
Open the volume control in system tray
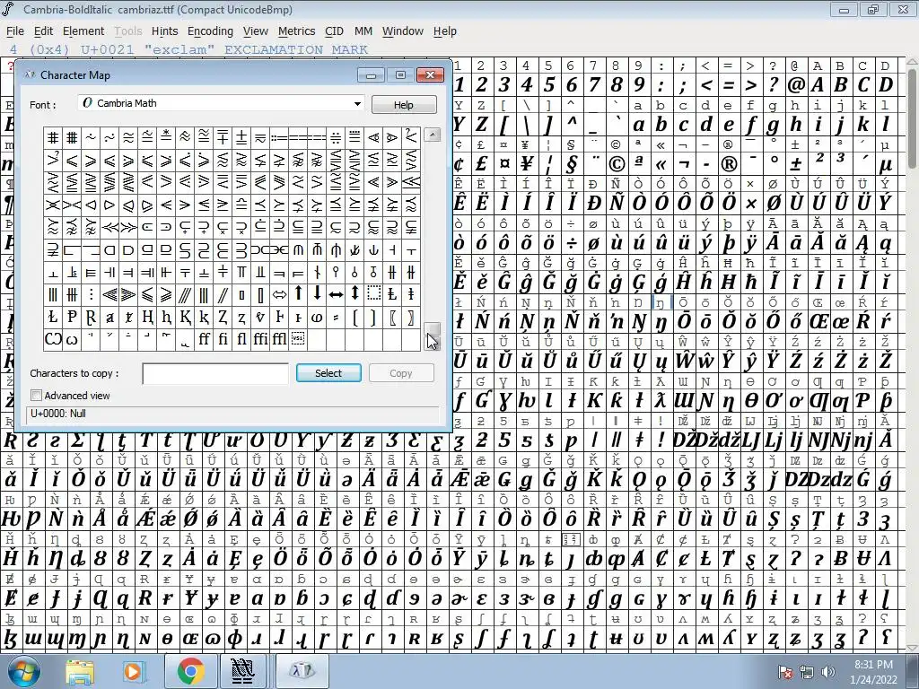[x=828, y=671]
